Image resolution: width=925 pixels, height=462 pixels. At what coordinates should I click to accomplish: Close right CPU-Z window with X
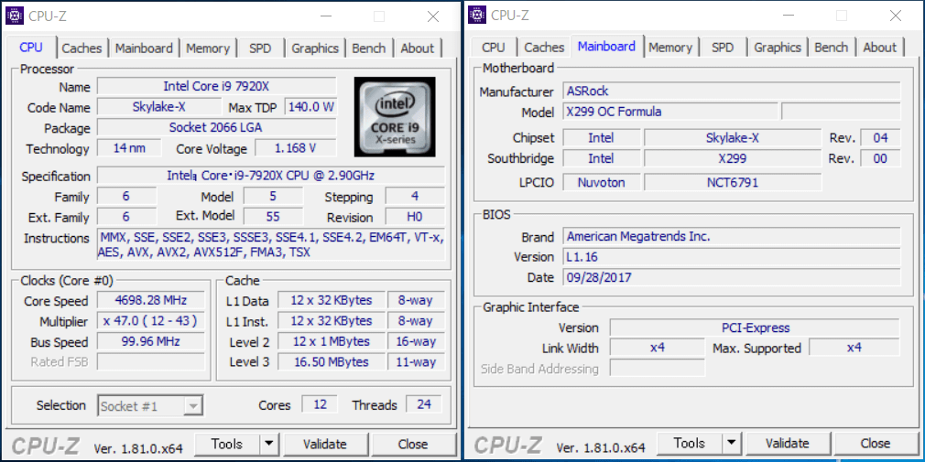896,16
